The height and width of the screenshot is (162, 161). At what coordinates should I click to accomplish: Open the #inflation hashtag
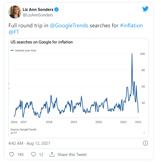pos(131,25)
